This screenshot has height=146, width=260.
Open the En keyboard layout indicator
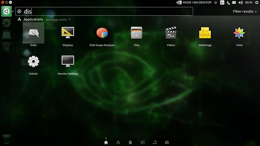222,2
